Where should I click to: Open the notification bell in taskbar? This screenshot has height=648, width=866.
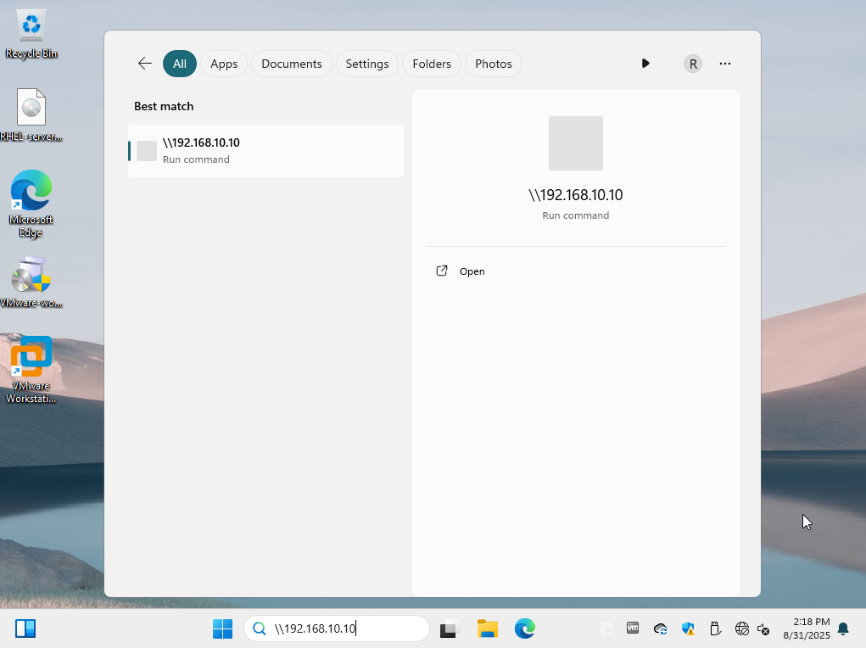coord(843,628)
